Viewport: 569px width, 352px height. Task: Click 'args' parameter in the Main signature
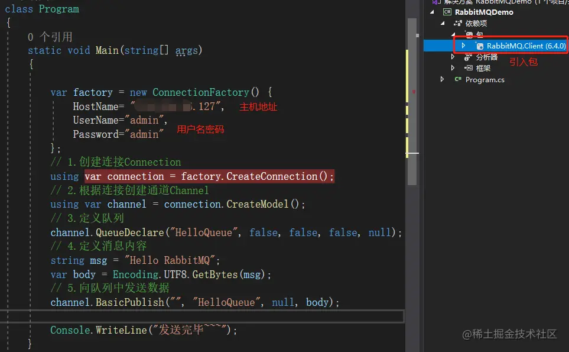(187, 50)
